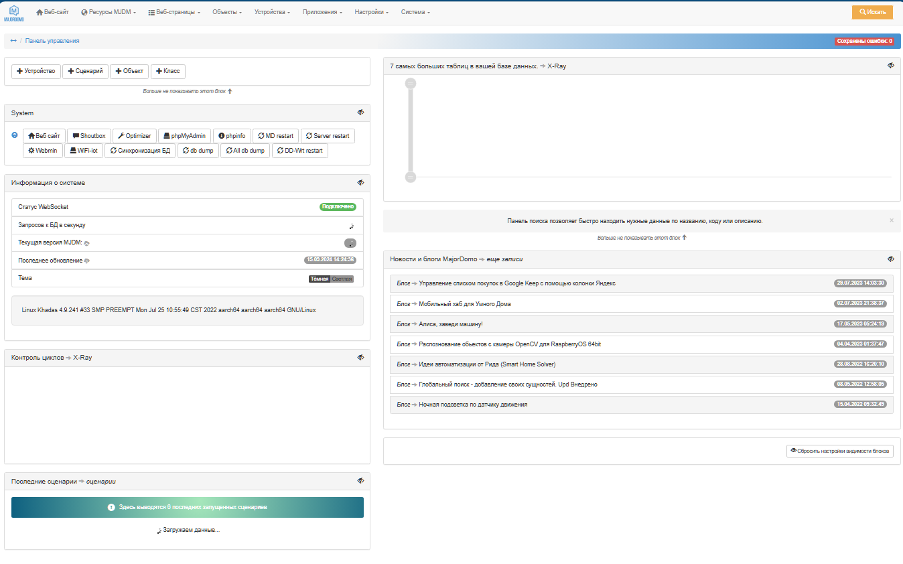This screenshot has width=903, height=564.
Task: Open the phpinfo page
Action: click(x=232, y=136)
